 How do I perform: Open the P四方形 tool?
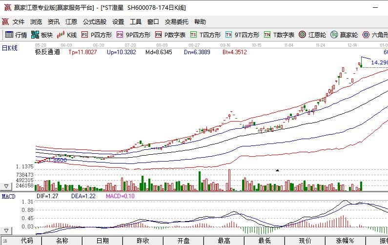(x=97, y=35)
